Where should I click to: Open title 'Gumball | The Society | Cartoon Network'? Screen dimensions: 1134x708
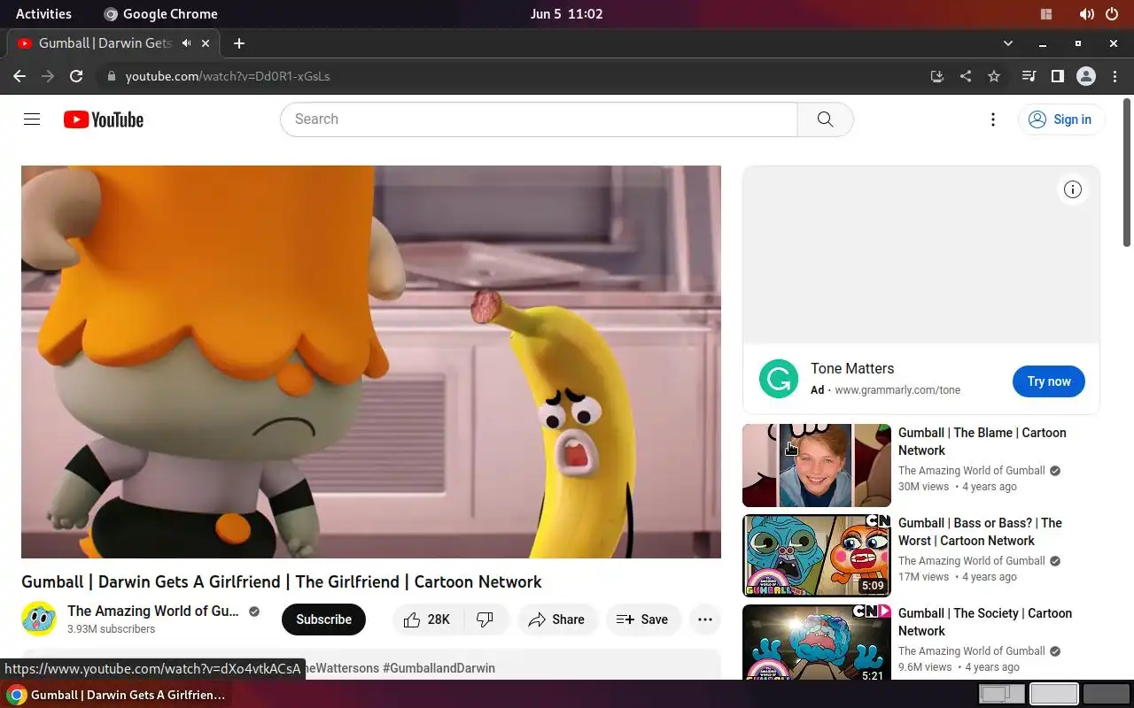[985, 622]
